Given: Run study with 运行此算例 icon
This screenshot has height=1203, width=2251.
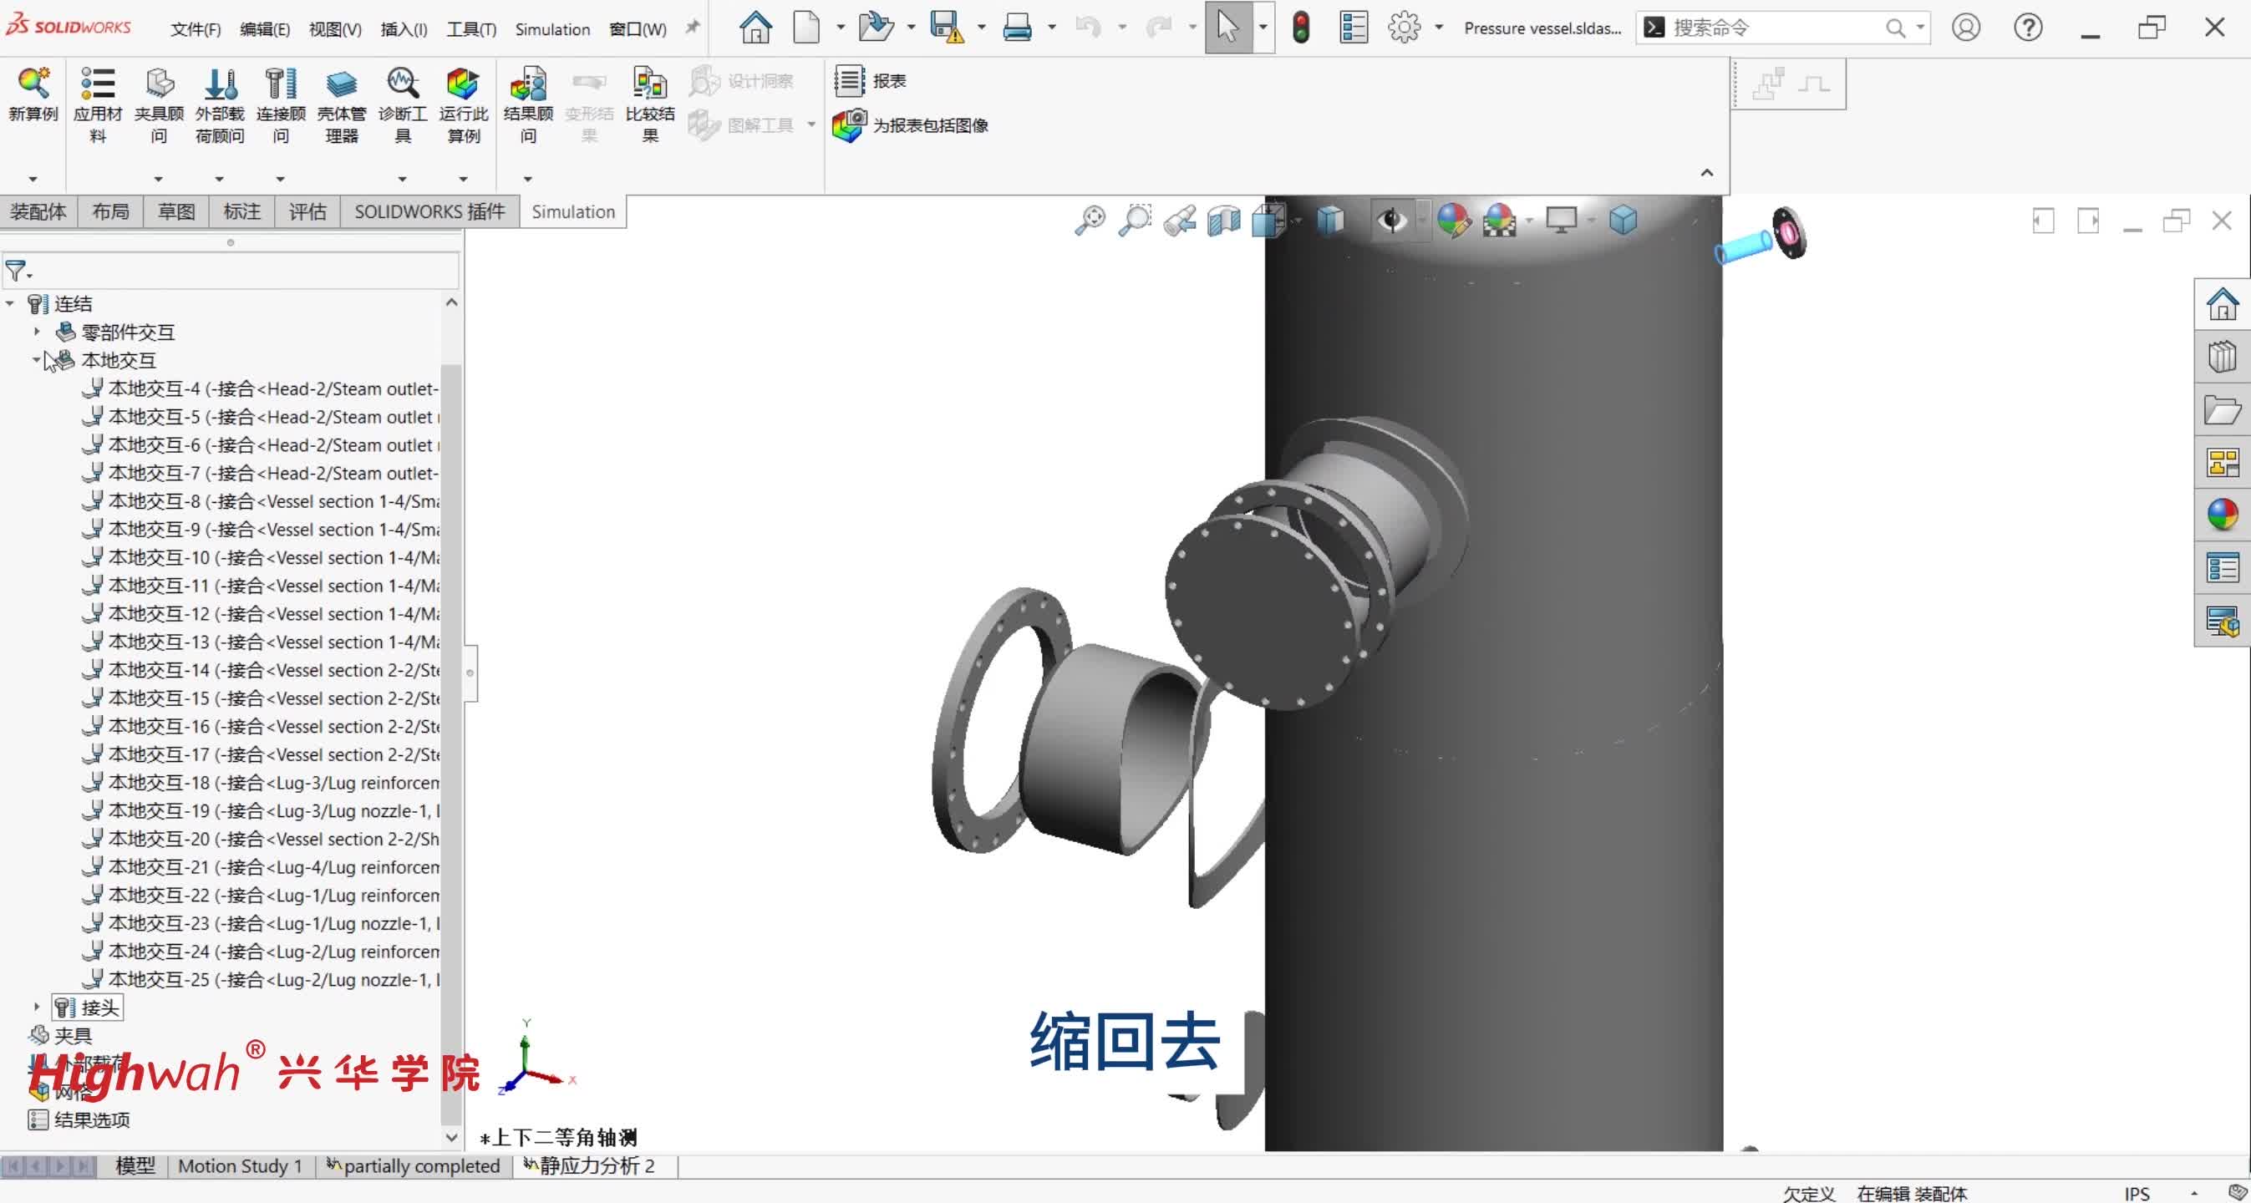Looking at the screenshot, I should tap(462, 84).
